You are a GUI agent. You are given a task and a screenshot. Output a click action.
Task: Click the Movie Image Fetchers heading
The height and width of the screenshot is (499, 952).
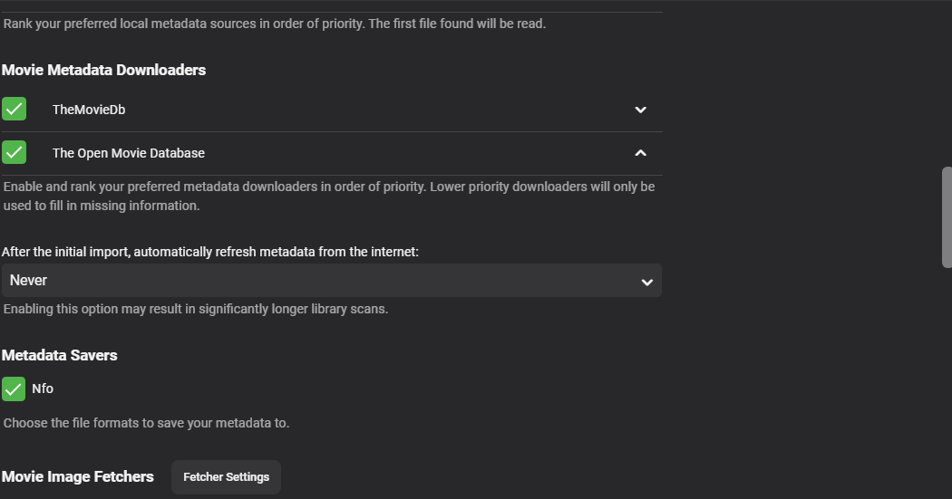(x=78, y=476)
